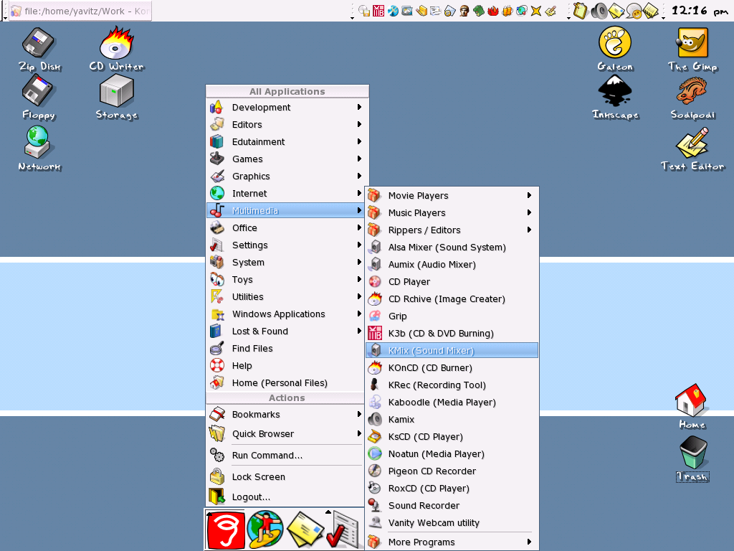Click the globe surfer icon in bottom panel

[265, 530]
